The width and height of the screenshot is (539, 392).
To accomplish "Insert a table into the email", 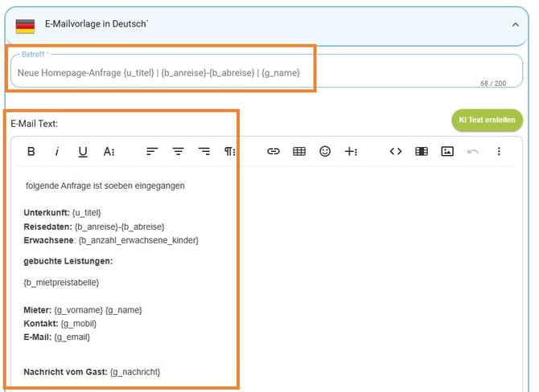I will (x=299, y=151).
